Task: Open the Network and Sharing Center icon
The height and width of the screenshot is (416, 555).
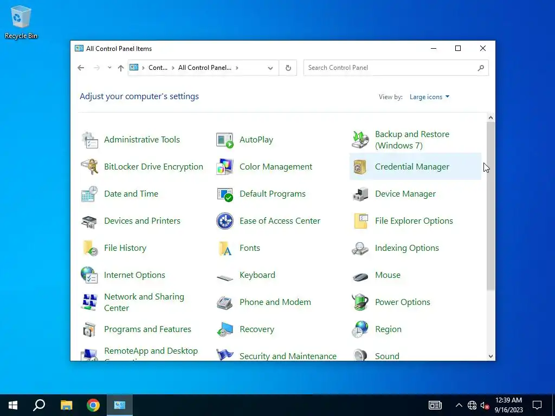Action: click(x=89, y=302)
